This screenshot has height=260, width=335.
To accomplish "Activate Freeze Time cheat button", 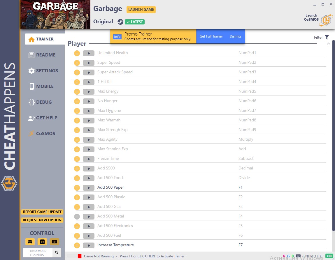I will 89,159.
